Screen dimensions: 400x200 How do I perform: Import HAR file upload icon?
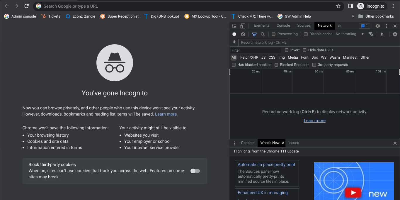(x=382, y=34)
